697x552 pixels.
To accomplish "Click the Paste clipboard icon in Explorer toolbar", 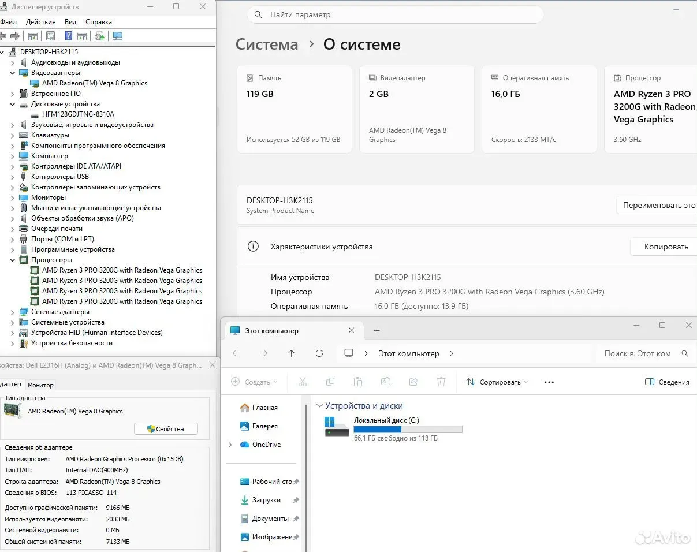I will click(x=357, y=382).
